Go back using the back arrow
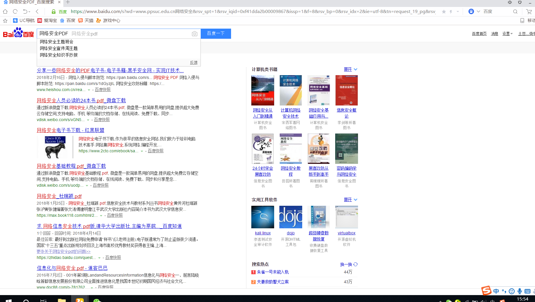This screenshot has height=302, width=535. 37,12
